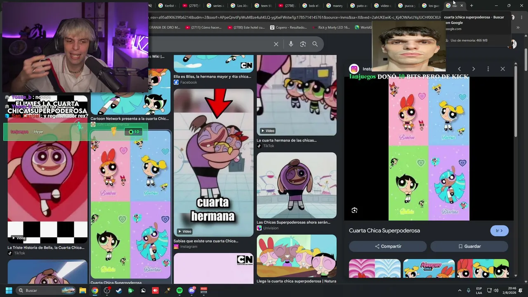Open the (2700) Este hotel bookmark

pos(246,28)
